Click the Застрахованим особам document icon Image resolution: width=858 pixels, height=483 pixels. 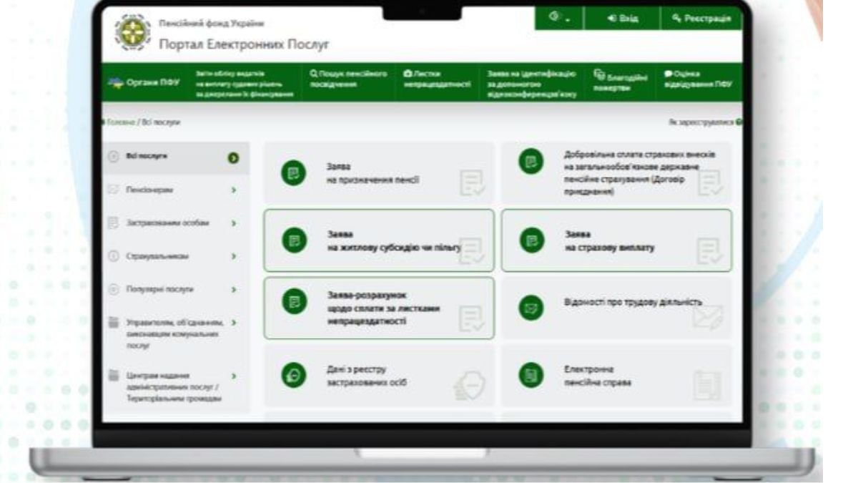click(112, 223)
